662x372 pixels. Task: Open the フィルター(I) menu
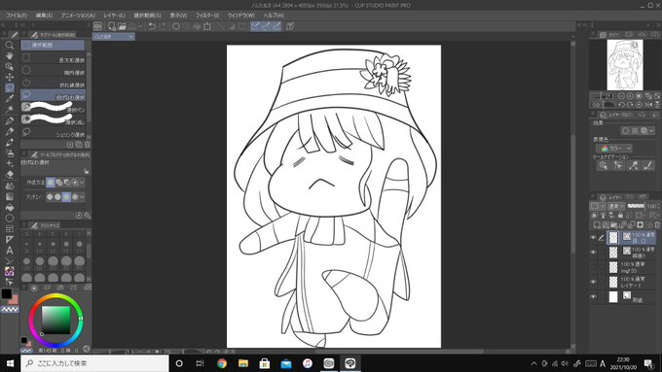pos(206,16)
